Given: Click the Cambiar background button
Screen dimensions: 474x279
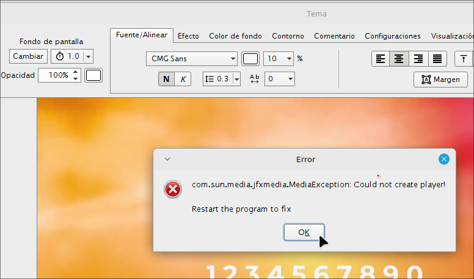Looking at the screenshot, I should tap(28, 56).
